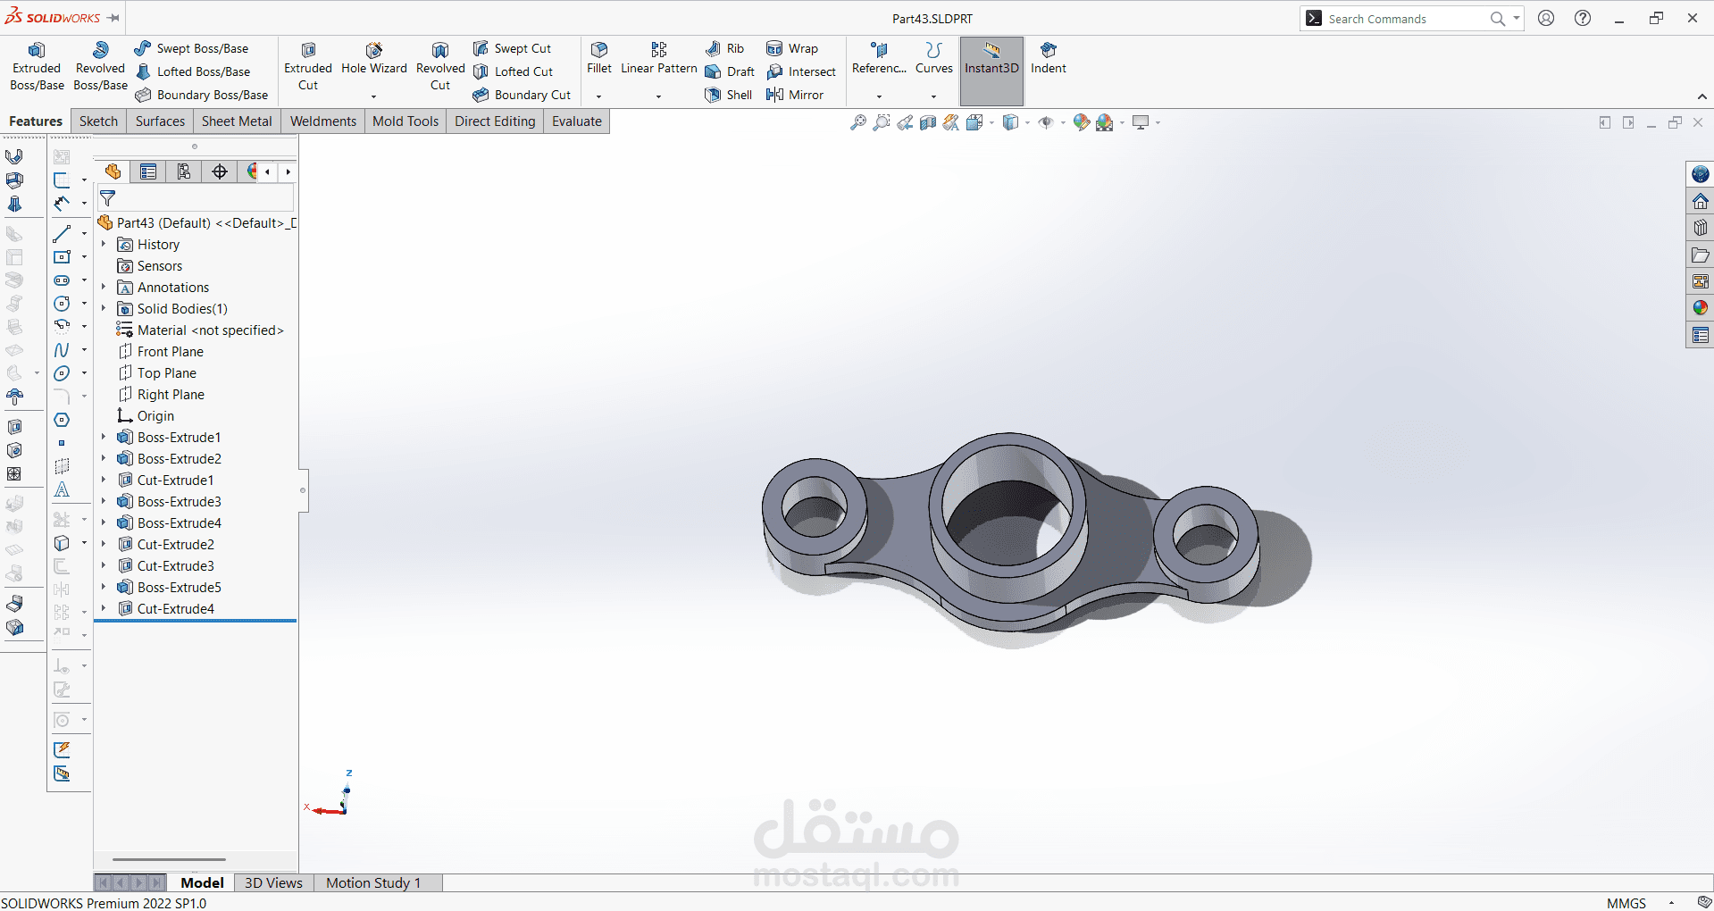Select the Fillet tool

point(599,59)
